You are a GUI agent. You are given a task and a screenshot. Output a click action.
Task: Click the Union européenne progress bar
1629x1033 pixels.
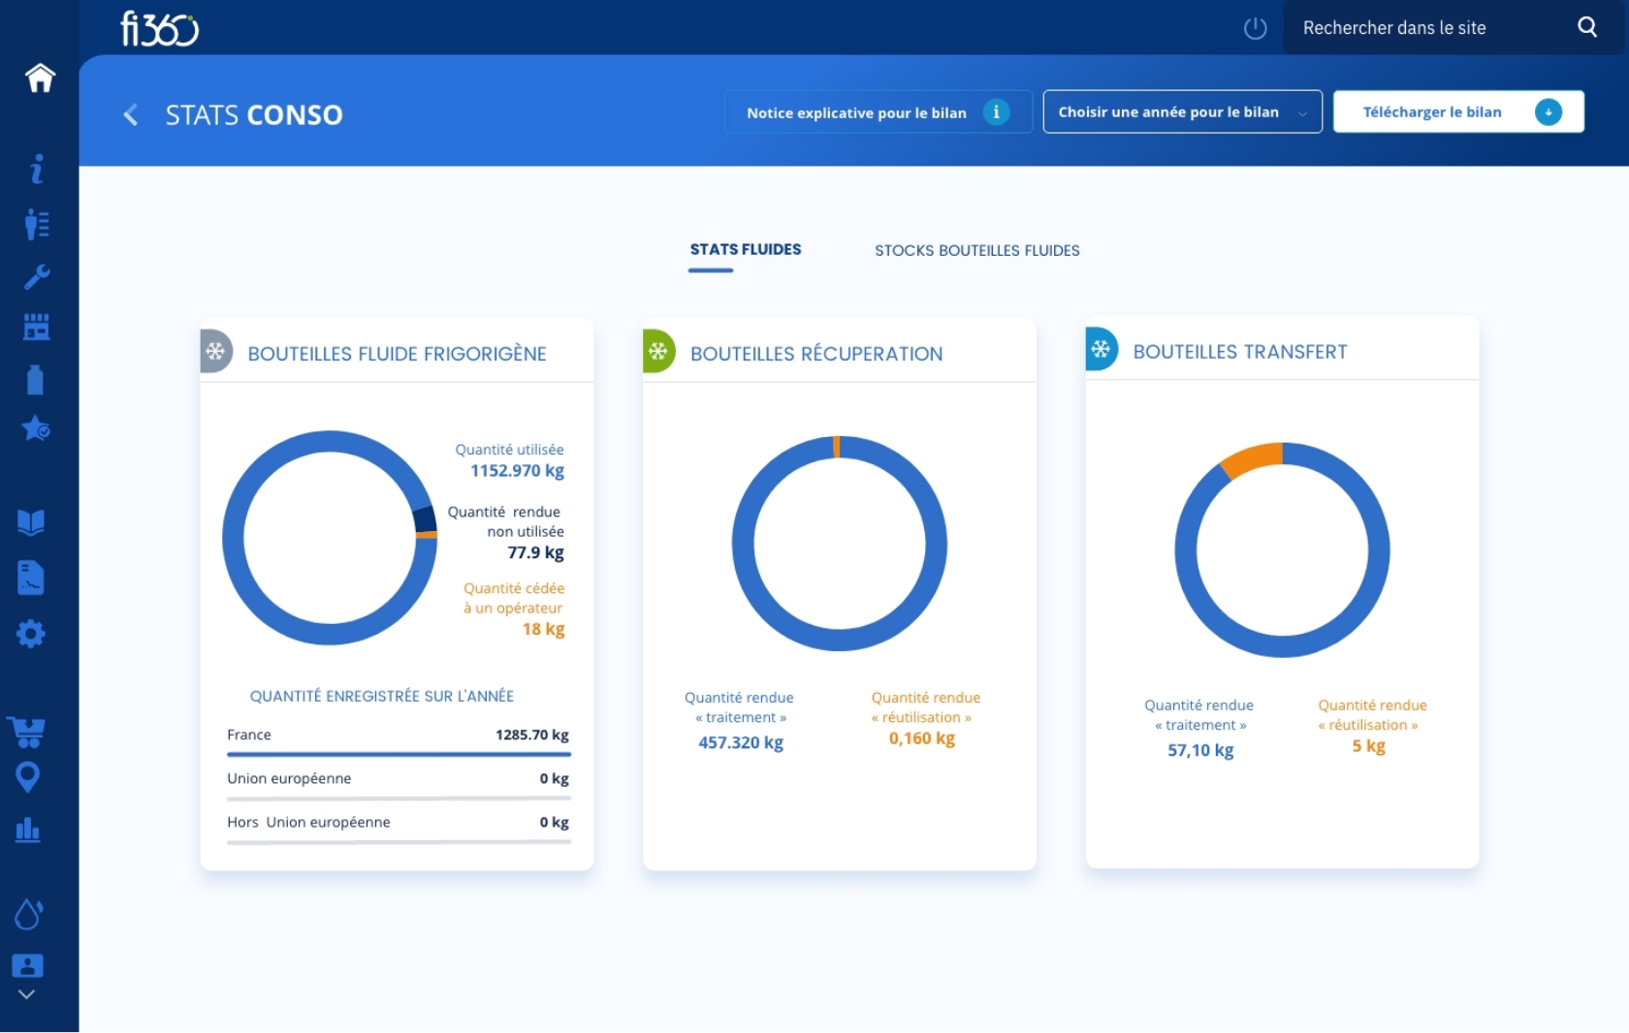point(399,798)
